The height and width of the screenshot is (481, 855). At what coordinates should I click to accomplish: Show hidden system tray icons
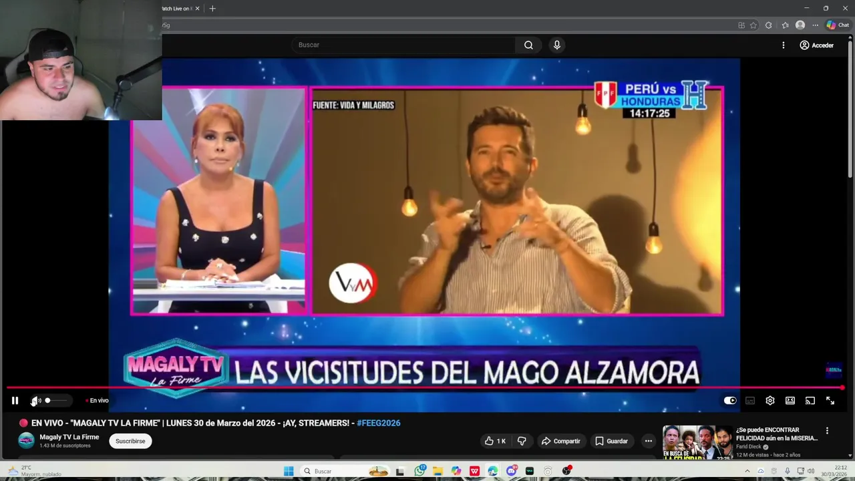pos(747,471)
